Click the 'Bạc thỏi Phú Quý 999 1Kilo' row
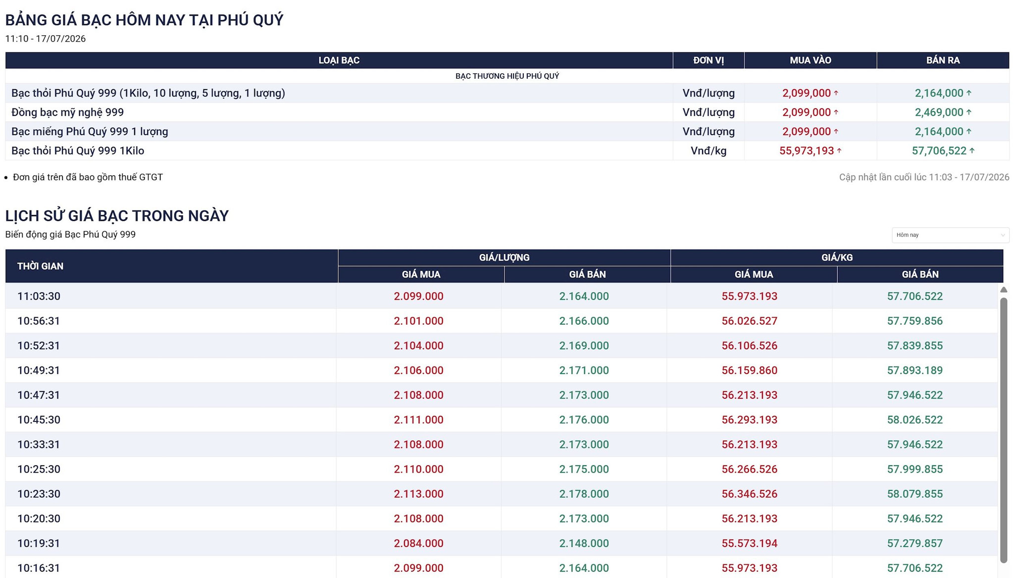The height and width of the screenshot is (578, 1014). click(507, 151)
